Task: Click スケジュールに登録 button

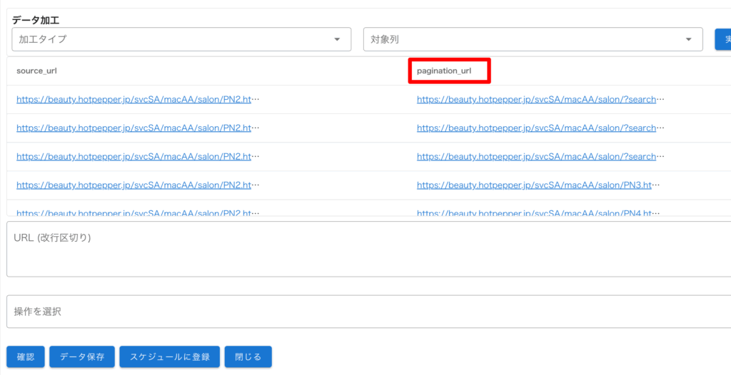Action: [169, 356]
